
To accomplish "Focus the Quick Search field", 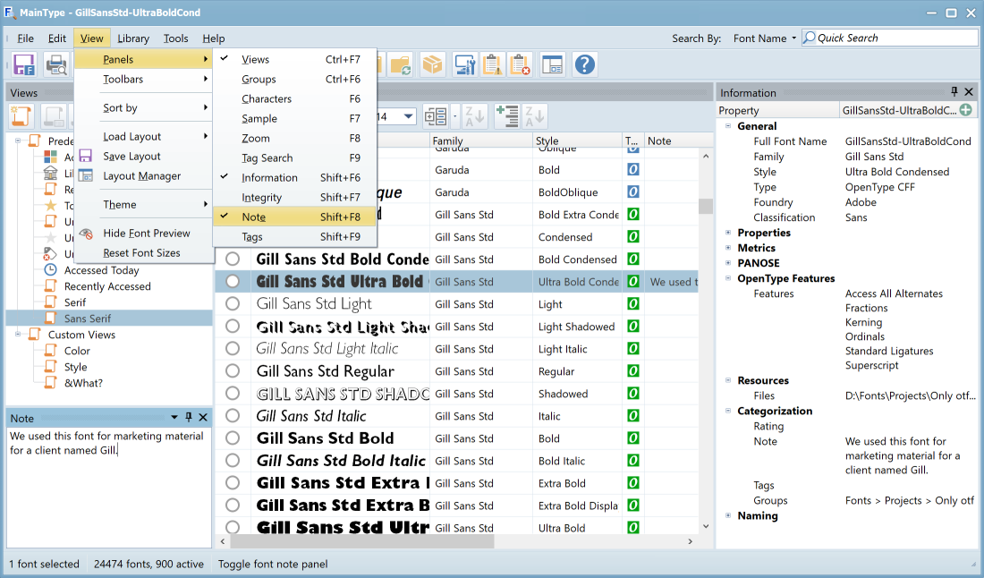I will [x=889, y=38].
